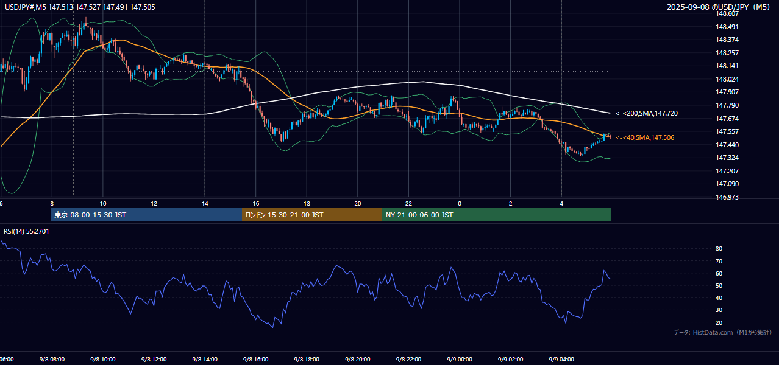Click price scale value 148.141
The image size is (779, 365).
click(728, 66)
